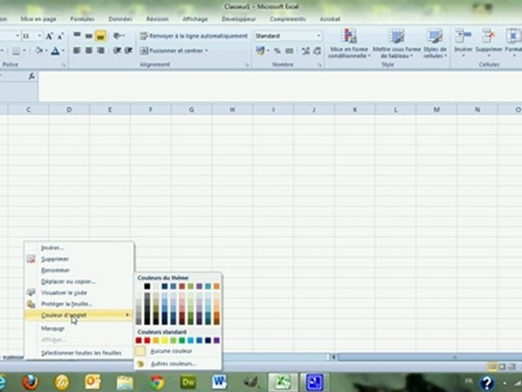Apply the thousands separator 000 style
Screen dimensions: 522x392
[289, 51]
